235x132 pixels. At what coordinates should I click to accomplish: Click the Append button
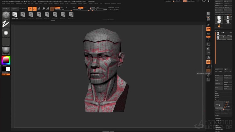[x=228, y=82]
